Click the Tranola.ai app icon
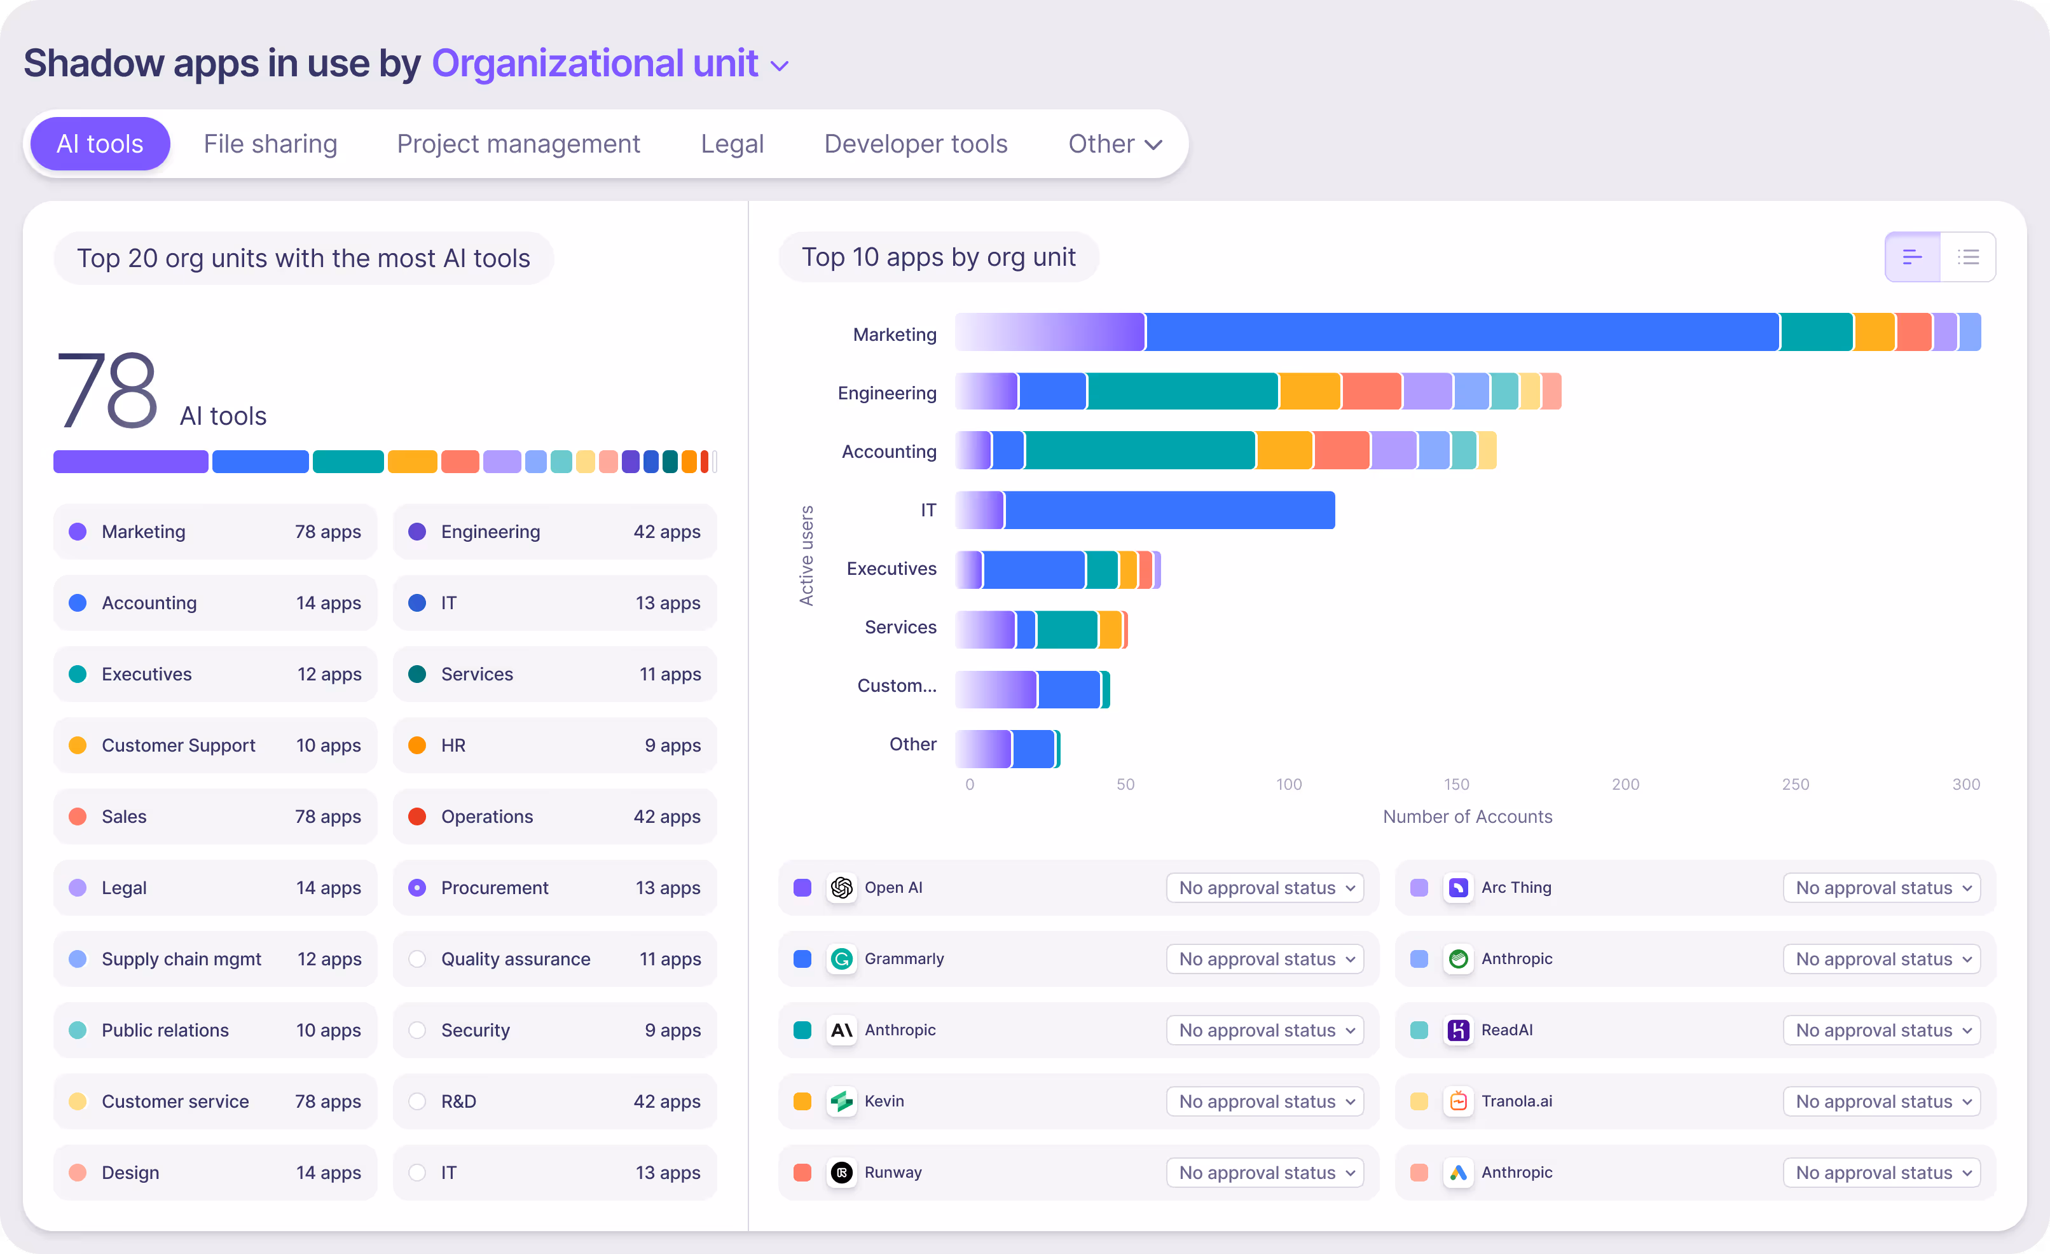Screen dimensions: 2050x1254 pyautogui.click(x=1457, y=1102)
